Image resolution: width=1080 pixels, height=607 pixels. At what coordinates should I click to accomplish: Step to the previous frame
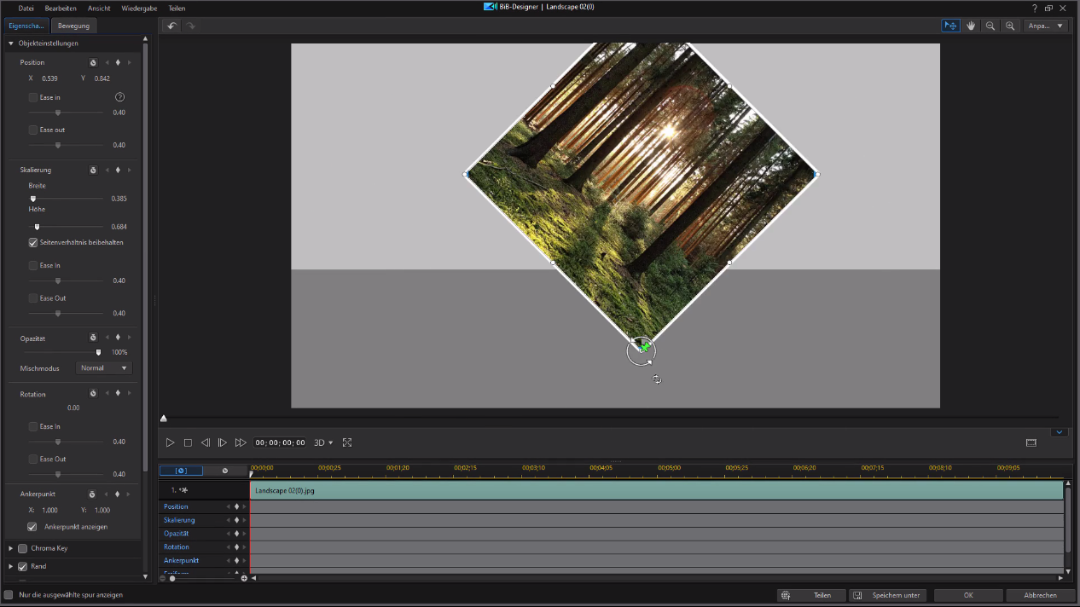tap(205, 442)
